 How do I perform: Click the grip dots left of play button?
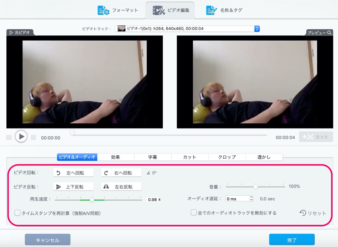pos(9,137)
